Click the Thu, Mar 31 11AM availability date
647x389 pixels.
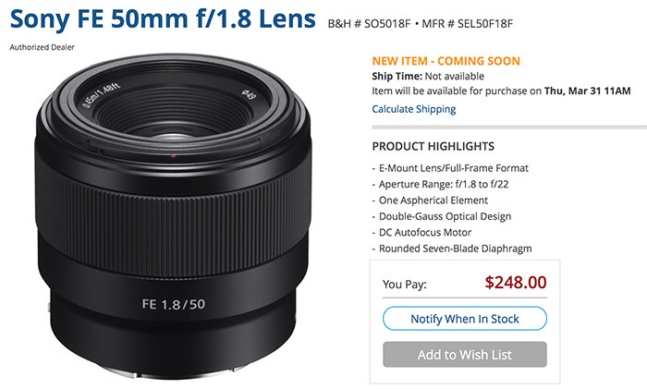588,91
